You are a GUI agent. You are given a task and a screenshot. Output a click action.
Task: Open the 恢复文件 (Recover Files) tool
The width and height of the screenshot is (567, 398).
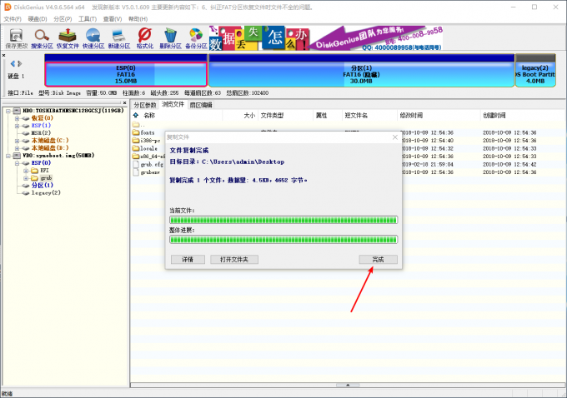click(68, 37)
